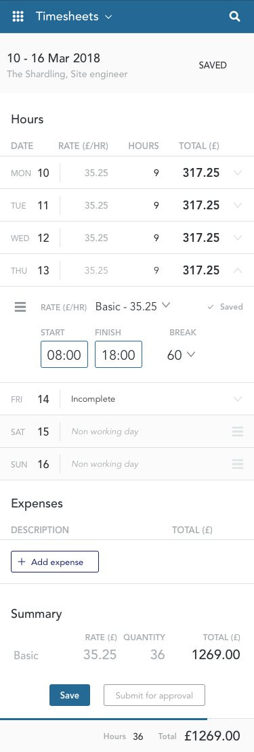Click the hamburger icon beside Rate on Thursday
Viewport: 254px width, 752px height.
[20, 307]
